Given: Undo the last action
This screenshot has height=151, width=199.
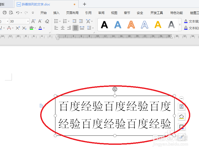Looking at the screenshot, I should pos(18,13).
